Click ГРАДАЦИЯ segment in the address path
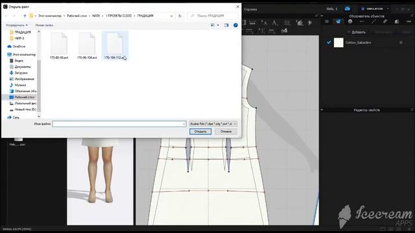 [x=145, y=16]
